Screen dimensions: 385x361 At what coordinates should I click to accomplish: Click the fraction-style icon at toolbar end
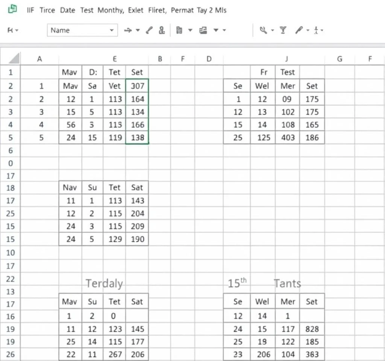pos(316,30)
